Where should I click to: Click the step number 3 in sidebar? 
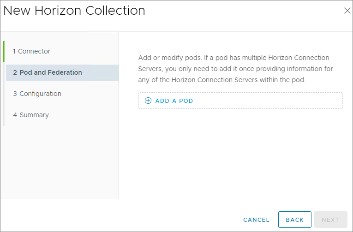coord(15,94)
